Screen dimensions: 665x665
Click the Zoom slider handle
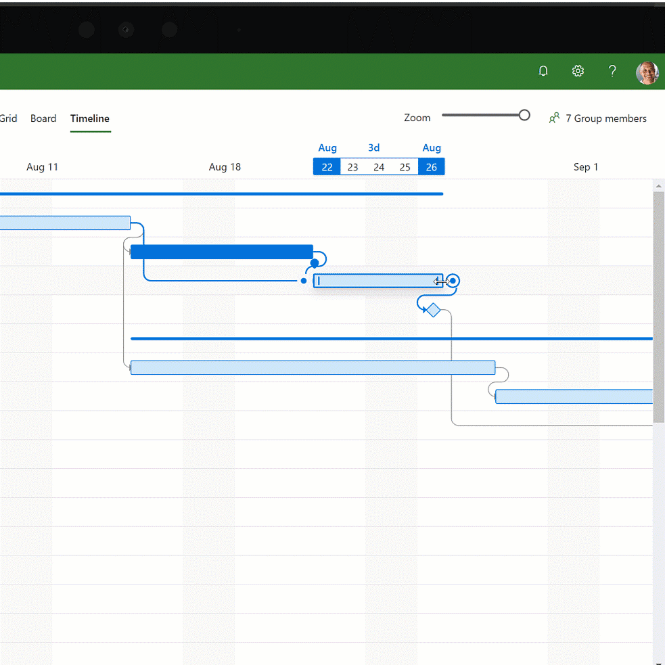pos(524,115)
